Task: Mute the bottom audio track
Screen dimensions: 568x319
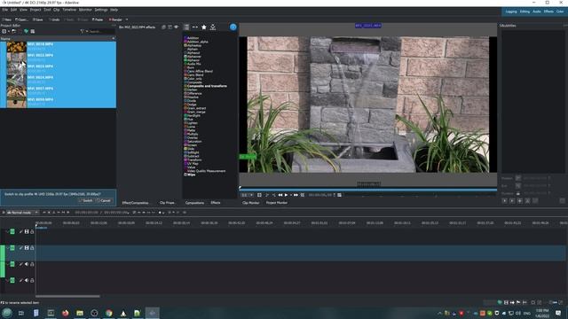Action: pyautogui.click(x=27, y=280)
